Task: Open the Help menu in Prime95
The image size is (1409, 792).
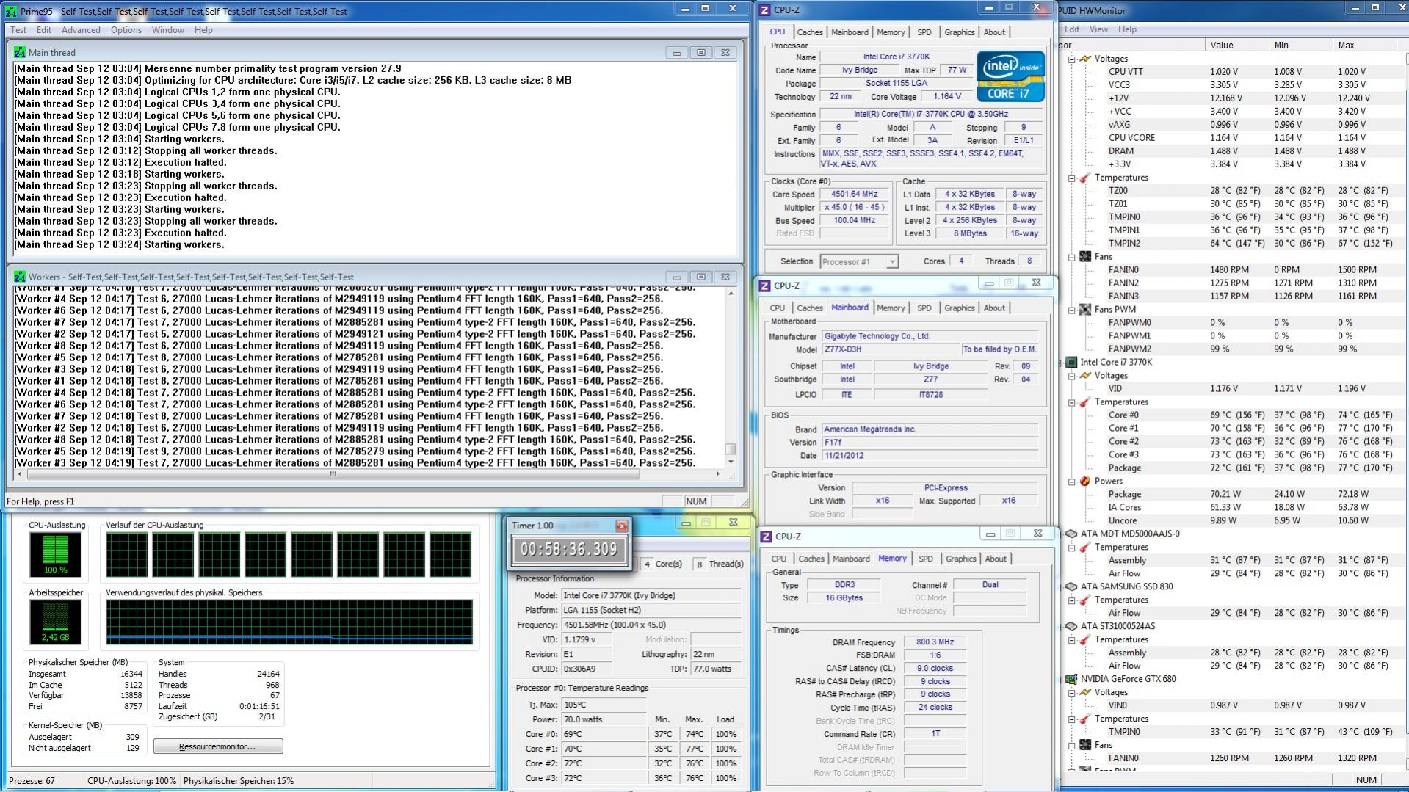Action: click(x=203, y=30)
